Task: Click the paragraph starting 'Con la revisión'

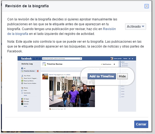Action: pos(62,27)
